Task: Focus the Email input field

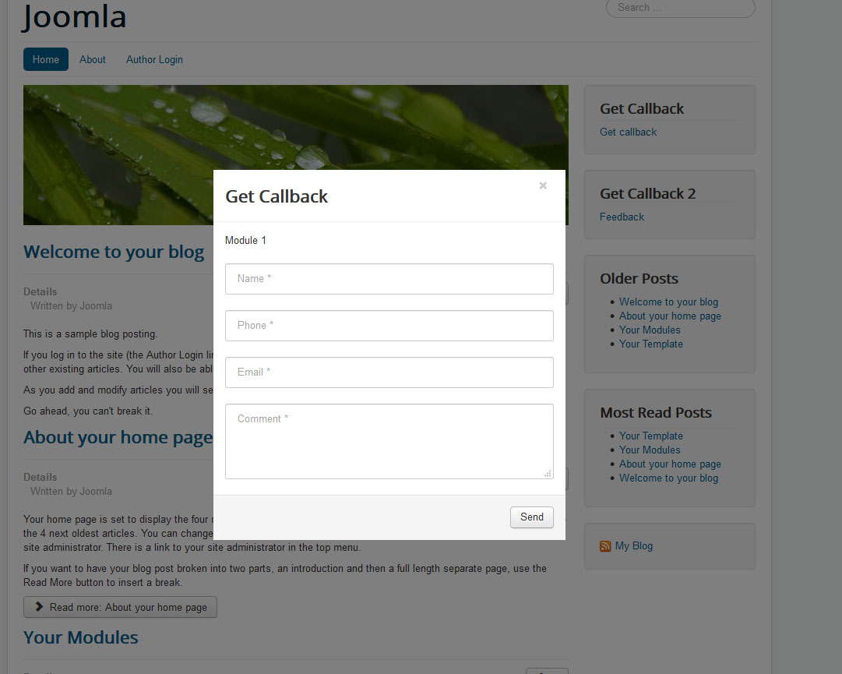Action: point(389,372)
